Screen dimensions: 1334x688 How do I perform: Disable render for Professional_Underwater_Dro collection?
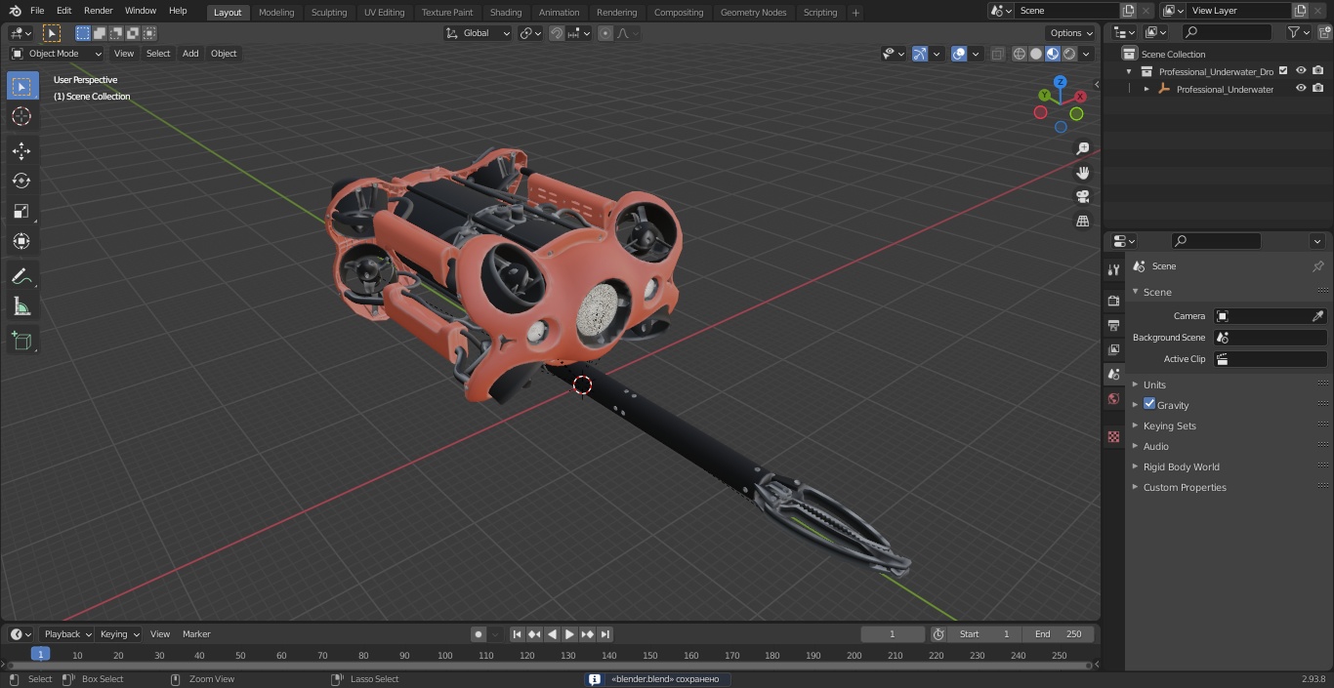(x=1318, y=71)
